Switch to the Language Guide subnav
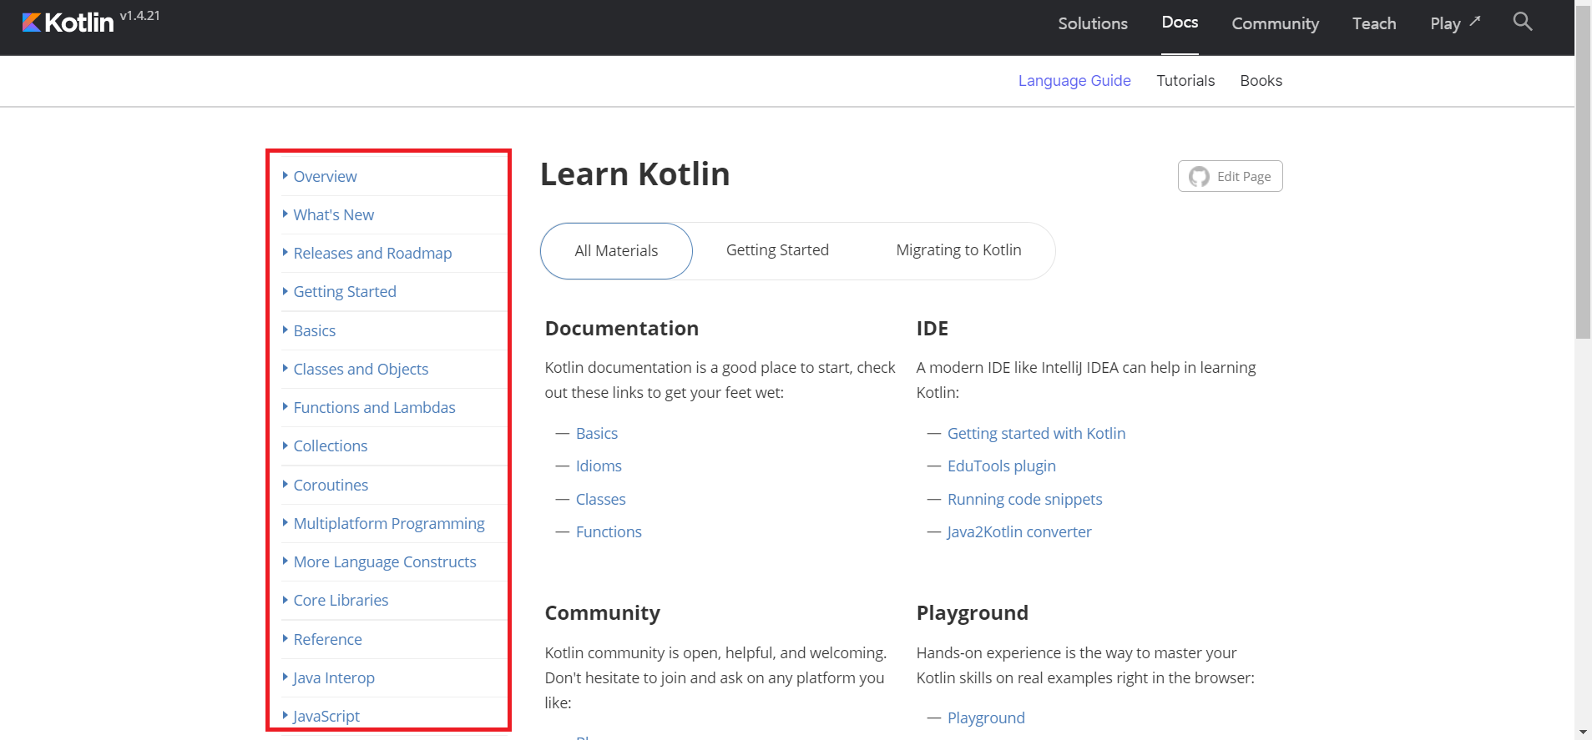The width and height of the screenshot is (1592, 740). tap(1074, 81)
